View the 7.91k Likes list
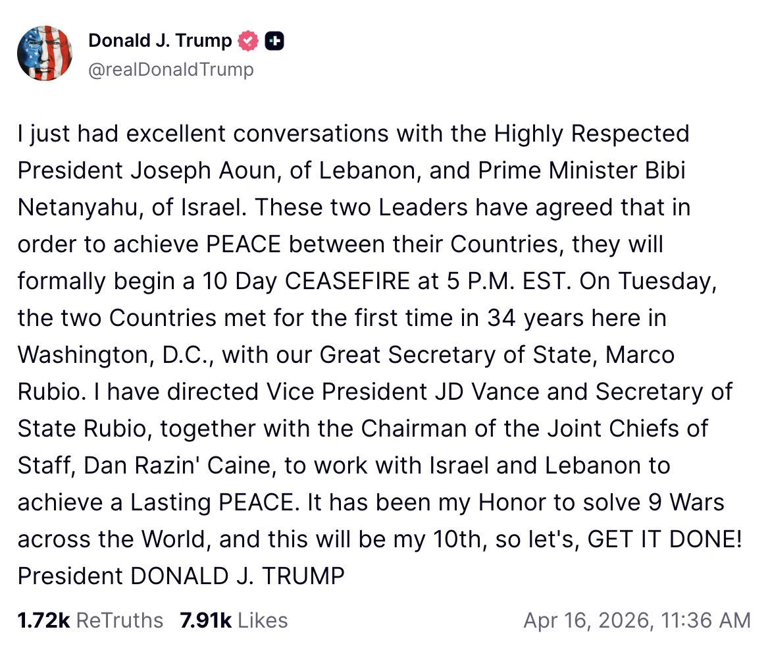The height and width of the screenshot is (652, 770). (x=234, y=620)
